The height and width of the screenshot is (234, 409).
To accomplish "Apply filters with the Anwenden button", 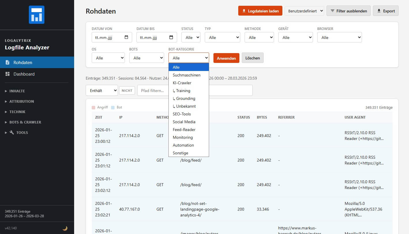I will [226, 58].
